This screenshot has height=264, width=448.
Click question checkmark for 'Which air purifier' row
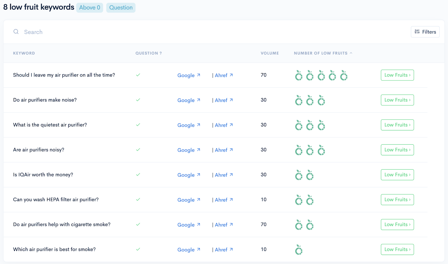click(x=138, y=249)
